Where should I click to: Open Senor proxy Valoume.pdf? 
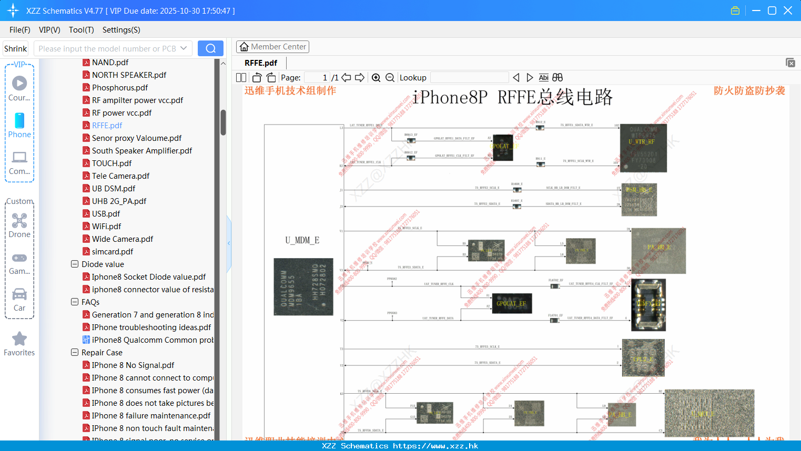pyautogui.click(x=137, y=138)
